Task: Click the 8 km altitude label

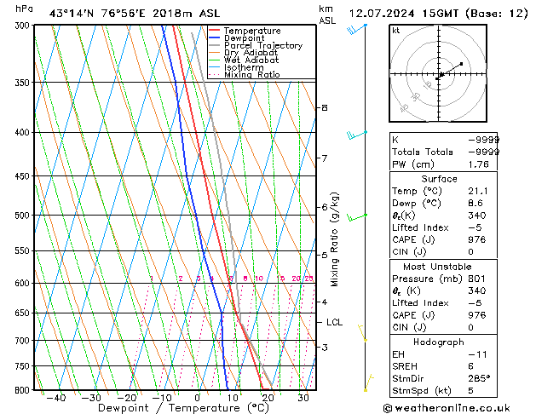Action: click(x=325, y=108)
